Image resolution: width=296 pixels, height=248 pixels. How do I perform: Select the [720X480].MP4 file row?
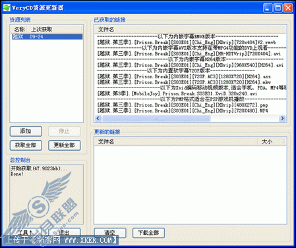183,111
